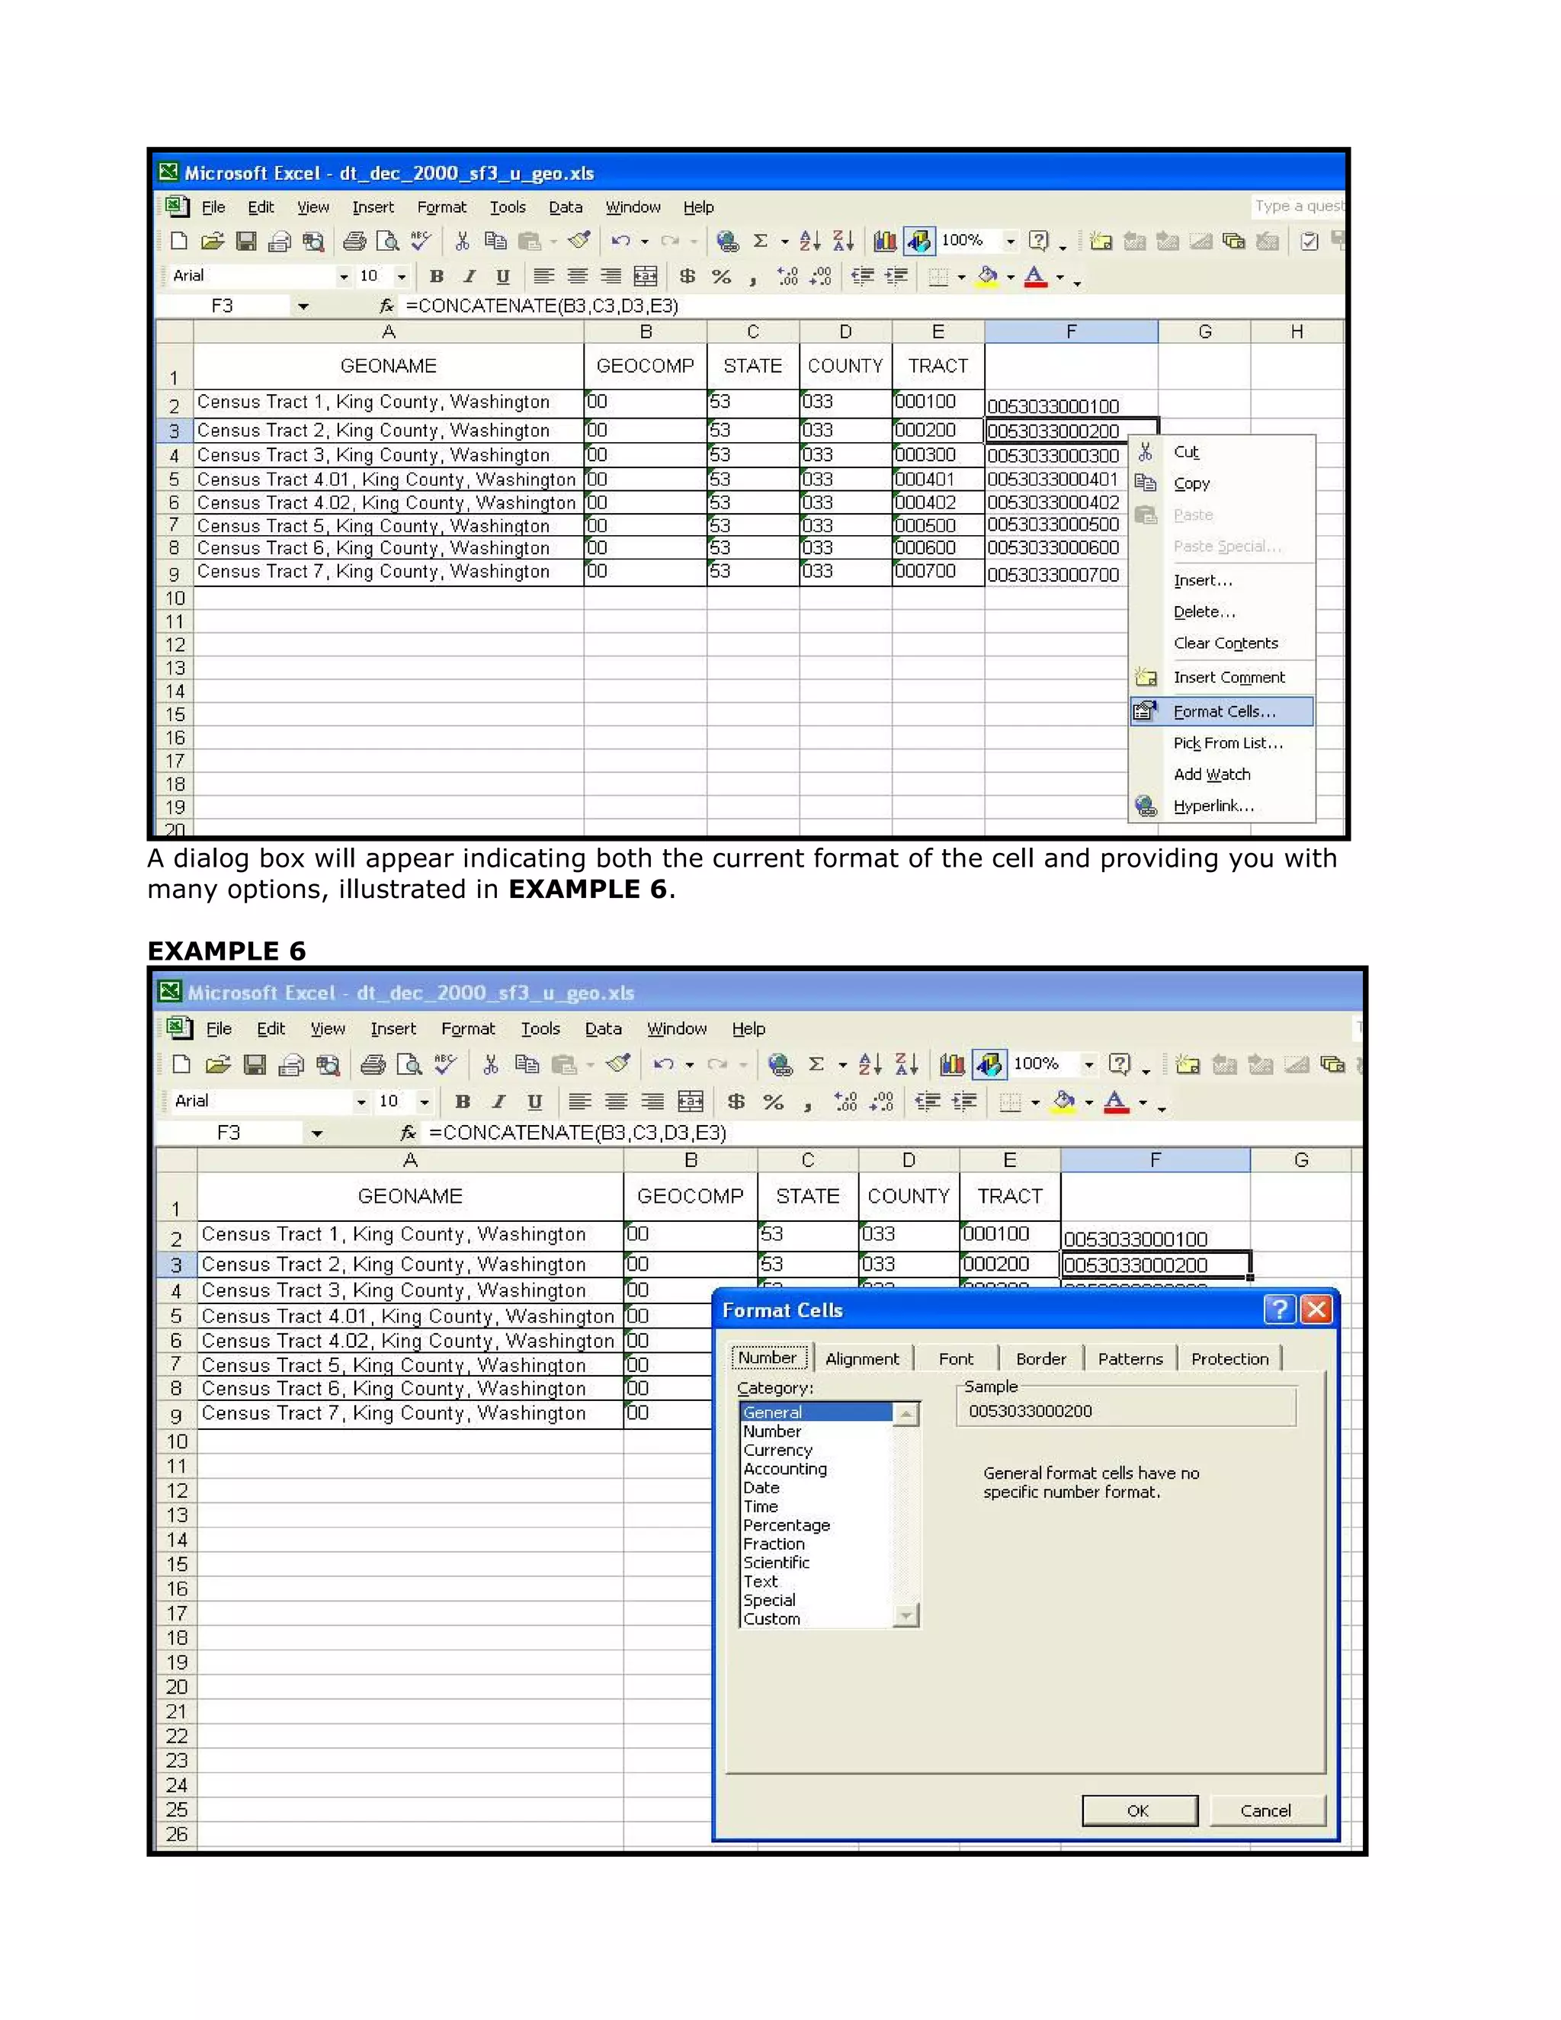Choose Hyperlink... from the context menu

coord(1222,806)
